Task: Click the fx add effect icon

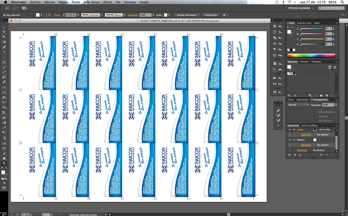Action: point(300,155)
